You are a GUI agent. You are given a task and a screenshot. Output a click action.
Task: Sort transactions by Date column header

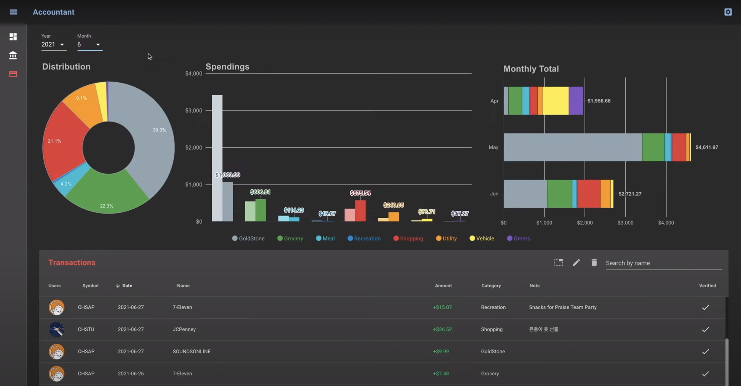pos(127,286)
